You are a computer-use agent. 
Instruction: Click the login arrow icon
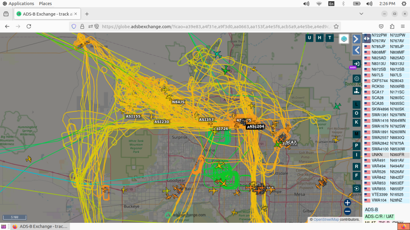coord(356,64)
